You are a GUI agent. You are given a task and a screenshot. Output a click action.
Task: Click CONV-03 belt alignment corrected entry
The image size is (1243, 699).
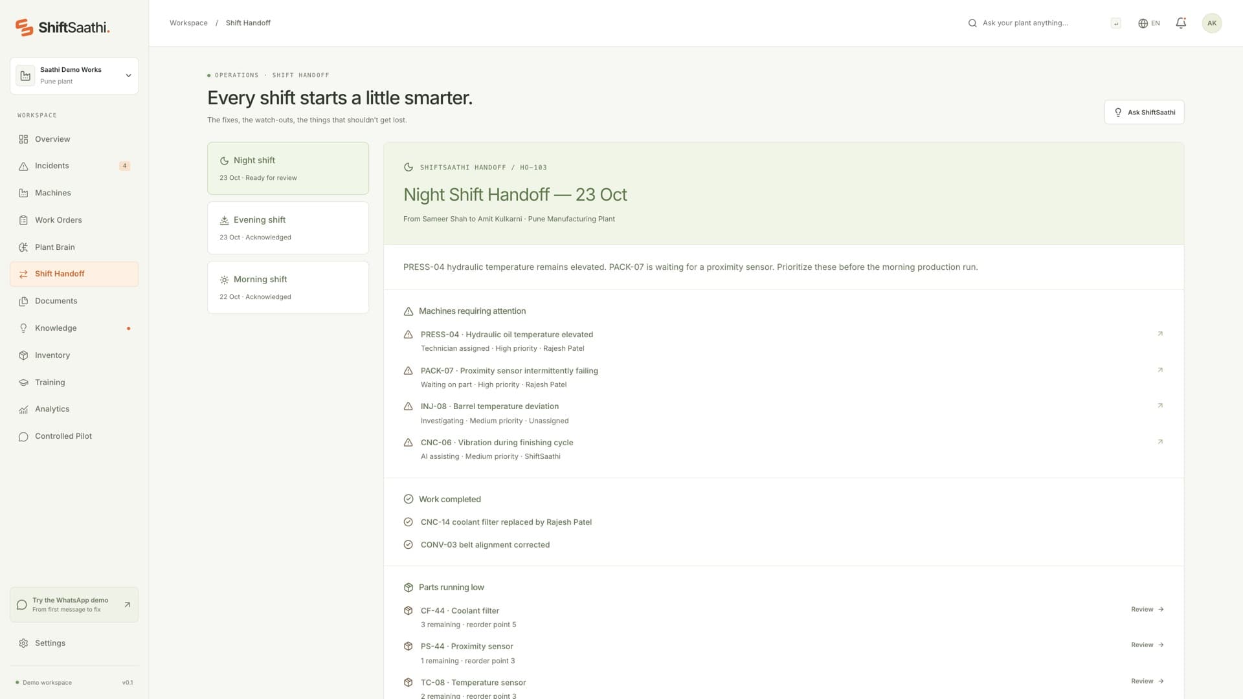pyautogui.click(x=485, y=545)
